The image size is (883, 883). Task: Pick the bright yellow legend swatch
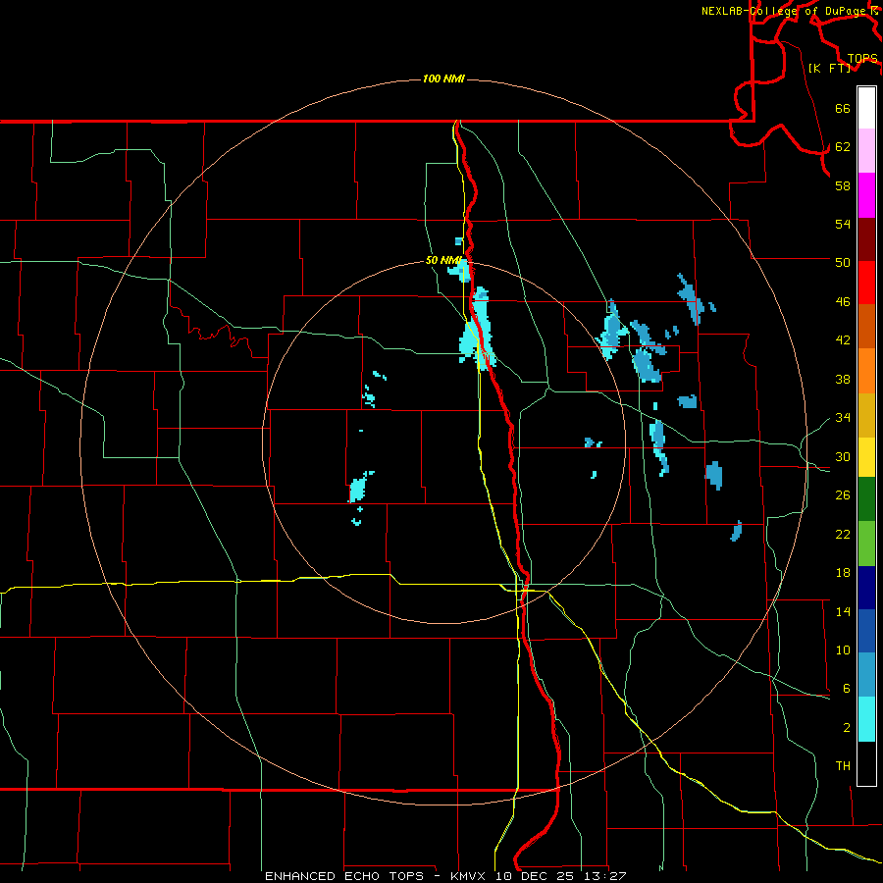866,457
